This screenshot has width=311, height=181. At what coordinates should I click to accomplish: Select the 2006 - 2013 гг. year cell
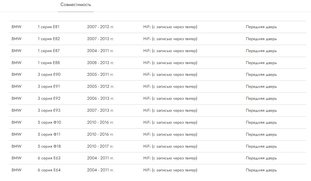point(100,98)
